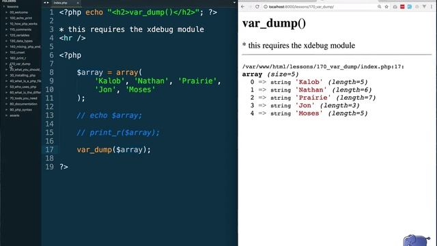
Task: Click the 'Moses' output row in browser
Action: pyautogui.click(x=309, y=113)
